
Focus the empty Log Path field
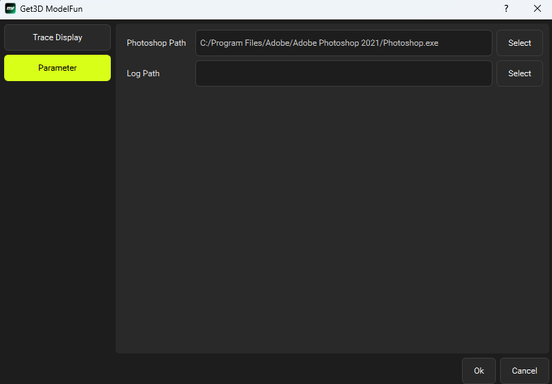343,73
